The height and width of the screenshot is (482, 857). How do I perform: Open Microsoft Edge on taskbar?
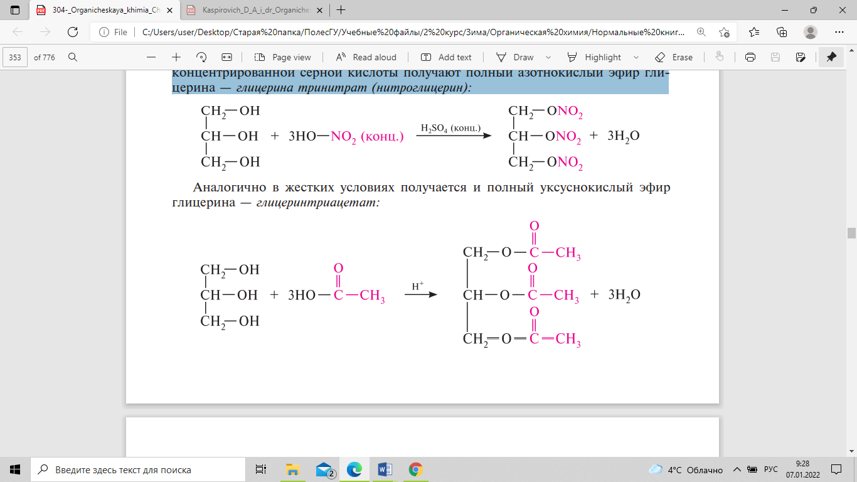point(354,469)
